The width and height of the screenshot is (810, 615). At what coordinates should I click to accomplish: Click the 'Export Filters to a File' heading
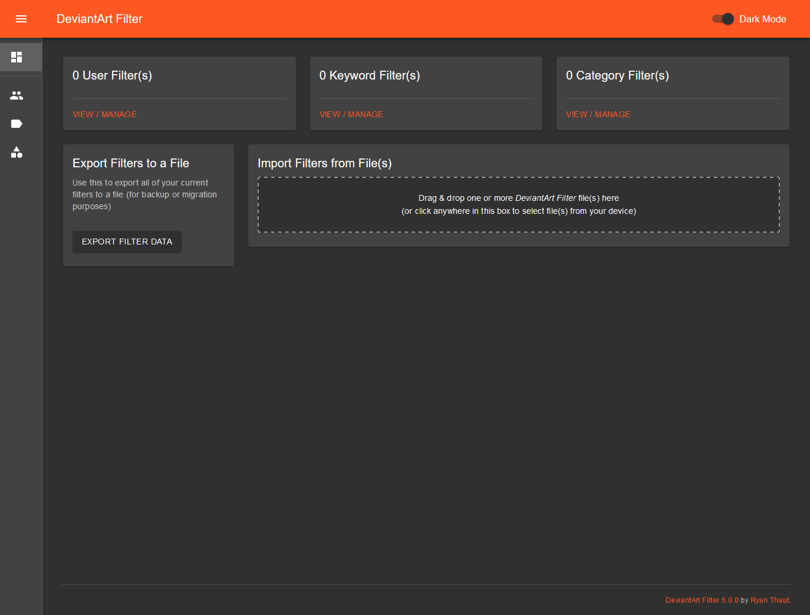(131, 163)
